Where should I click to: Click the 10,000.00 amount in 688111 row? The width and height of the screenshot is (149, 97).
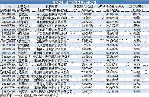(87, 53)
